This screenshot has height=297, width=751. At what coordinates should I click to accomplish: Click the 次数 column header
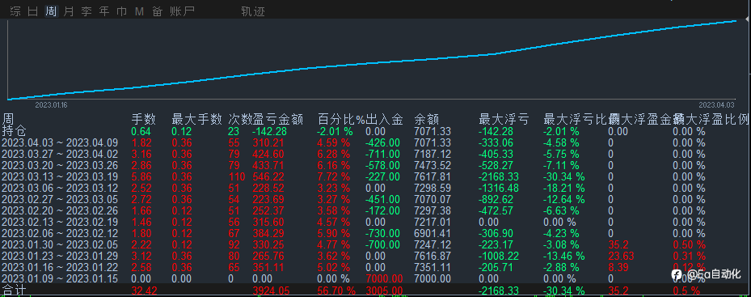coord(240,119)
